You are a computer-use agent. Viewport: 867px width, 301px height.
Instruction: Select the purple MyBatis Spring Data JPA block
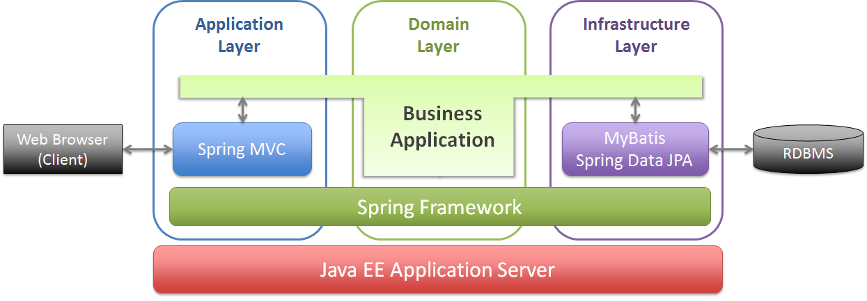click(x=634, y=149)
